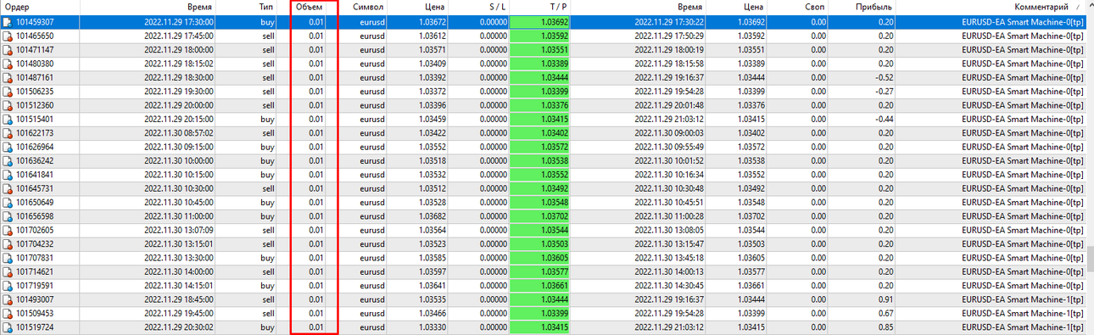
Task: Click the order icon beside 101636242
Action: pos(8,160)
